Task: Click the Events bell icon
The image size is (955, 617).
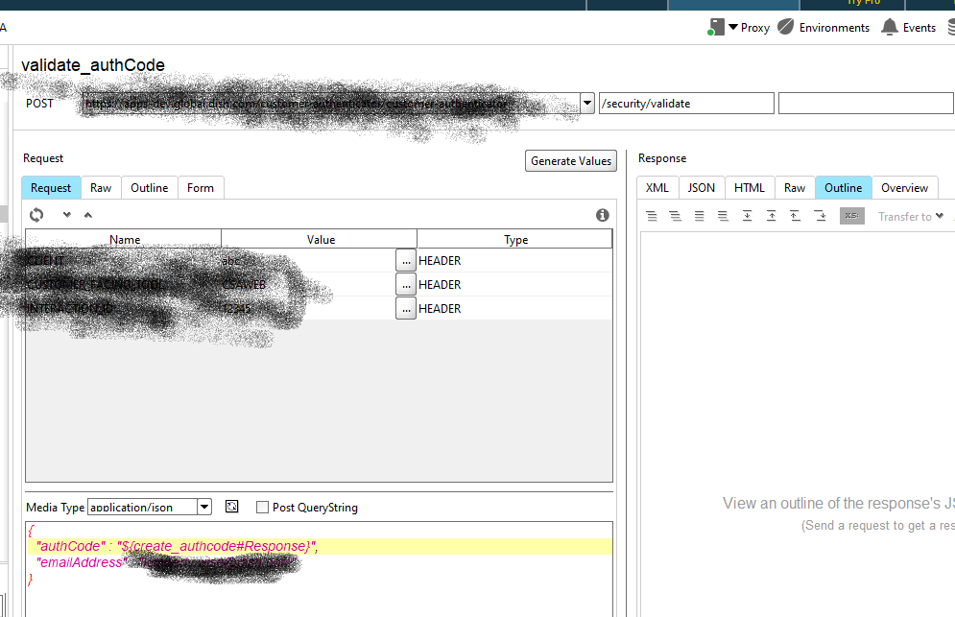Action: [890, 27]
